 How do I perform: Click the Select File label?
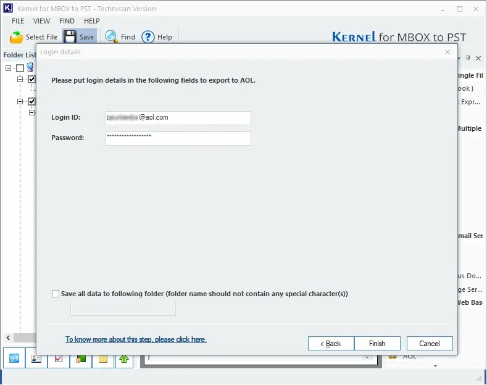coord(41,37)
